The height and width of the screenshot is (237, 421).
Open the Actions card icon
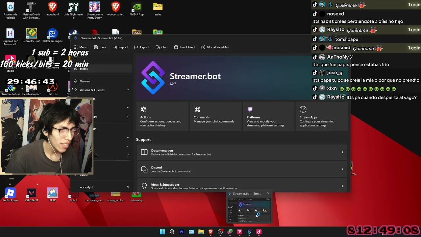pos(143,109)
